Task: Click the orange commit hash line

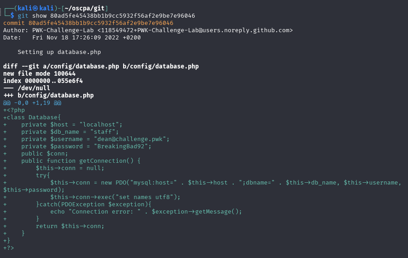Action: 88,23
